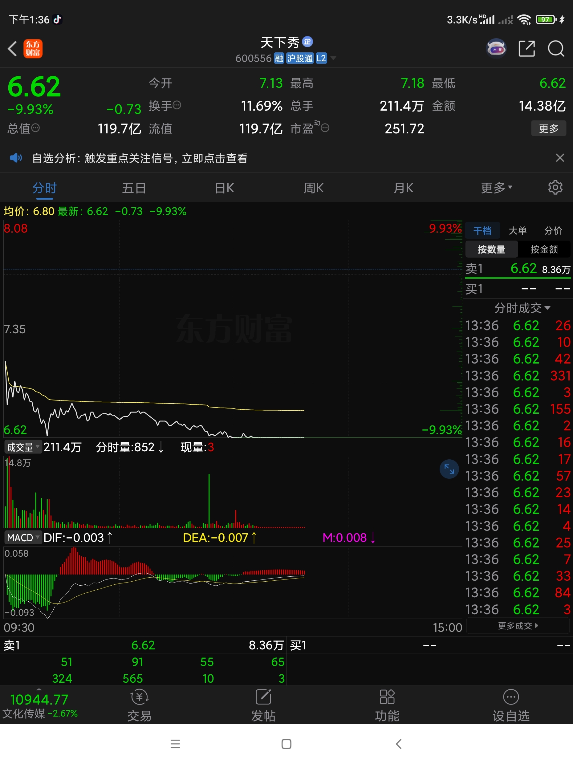Open chart settings gear icon
The height and width of the screenshot is (764, 573).
pyautogui.click(x=555, y=188)
